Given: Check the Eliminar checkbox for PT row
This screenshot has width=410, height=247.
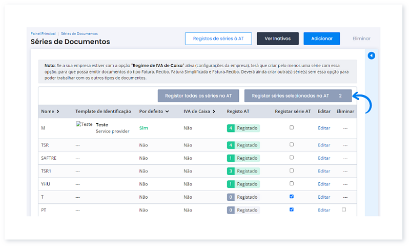Looking at the screenshot, I should point(344,210).
